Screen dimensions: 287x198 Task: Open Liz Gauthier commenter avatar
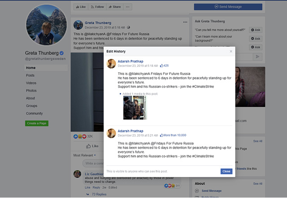(77, 174)
